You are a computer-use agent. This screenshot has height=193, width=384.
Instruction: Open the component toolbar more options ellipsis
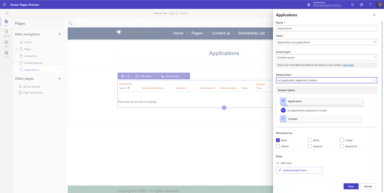tap(185, 76)
